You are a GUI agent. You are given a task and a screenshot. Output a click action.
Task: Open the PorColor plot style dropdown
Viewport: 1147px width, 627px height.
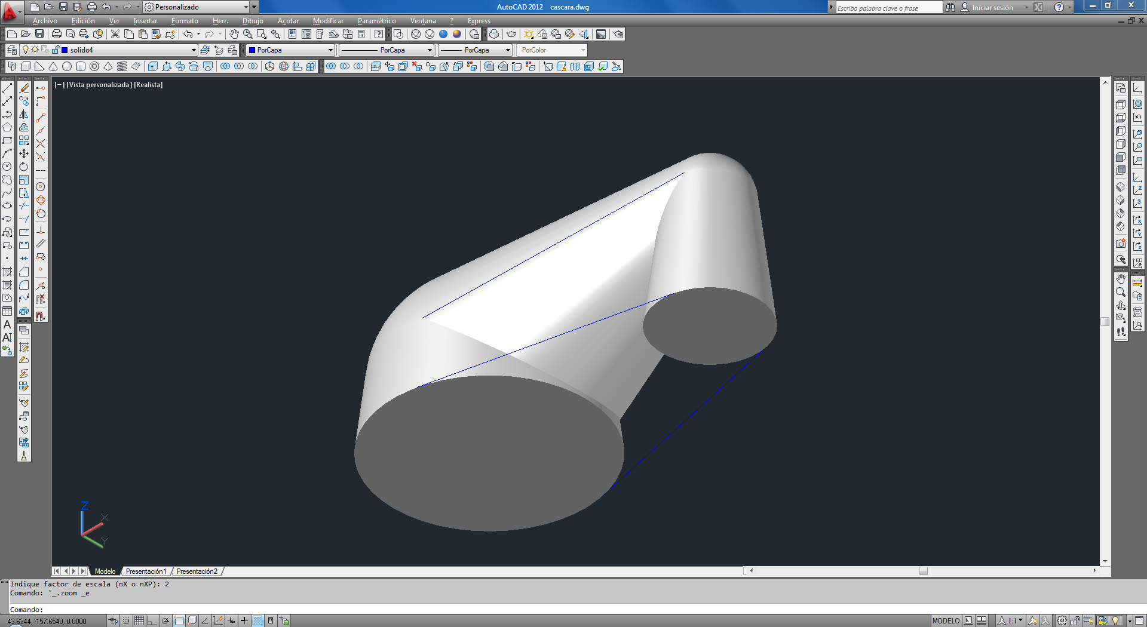pos(583,50)
